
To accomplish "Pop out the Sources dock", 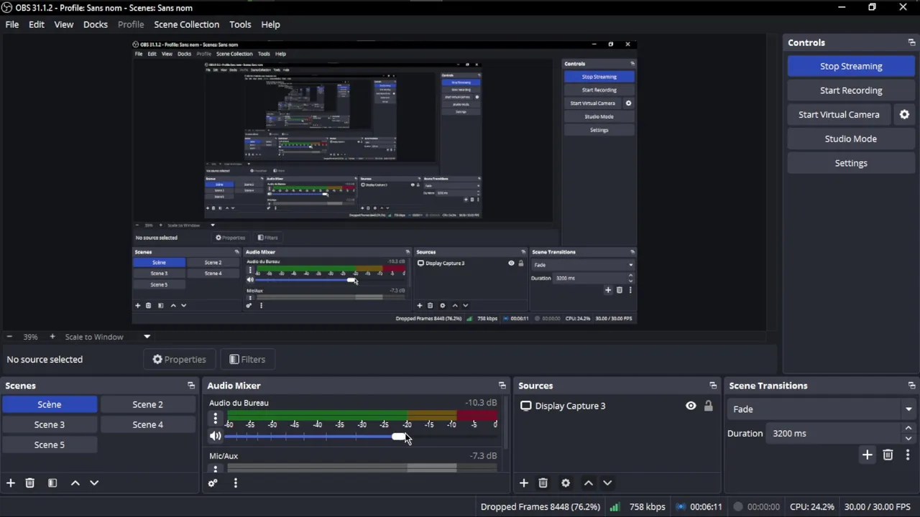I will (713, 386).
